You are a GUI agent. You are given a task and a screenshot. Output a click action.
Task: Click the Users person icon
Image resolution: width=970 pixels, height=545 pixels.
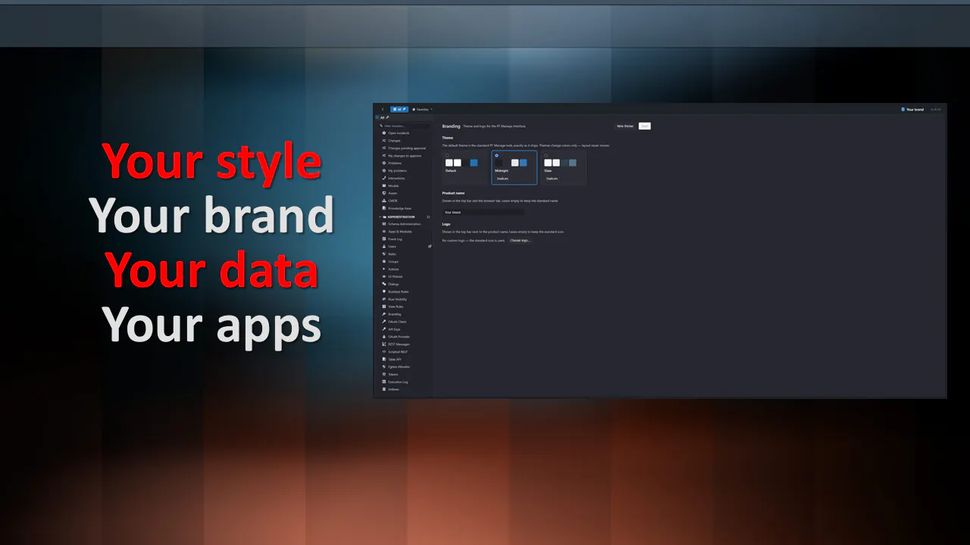pos(384,246)
